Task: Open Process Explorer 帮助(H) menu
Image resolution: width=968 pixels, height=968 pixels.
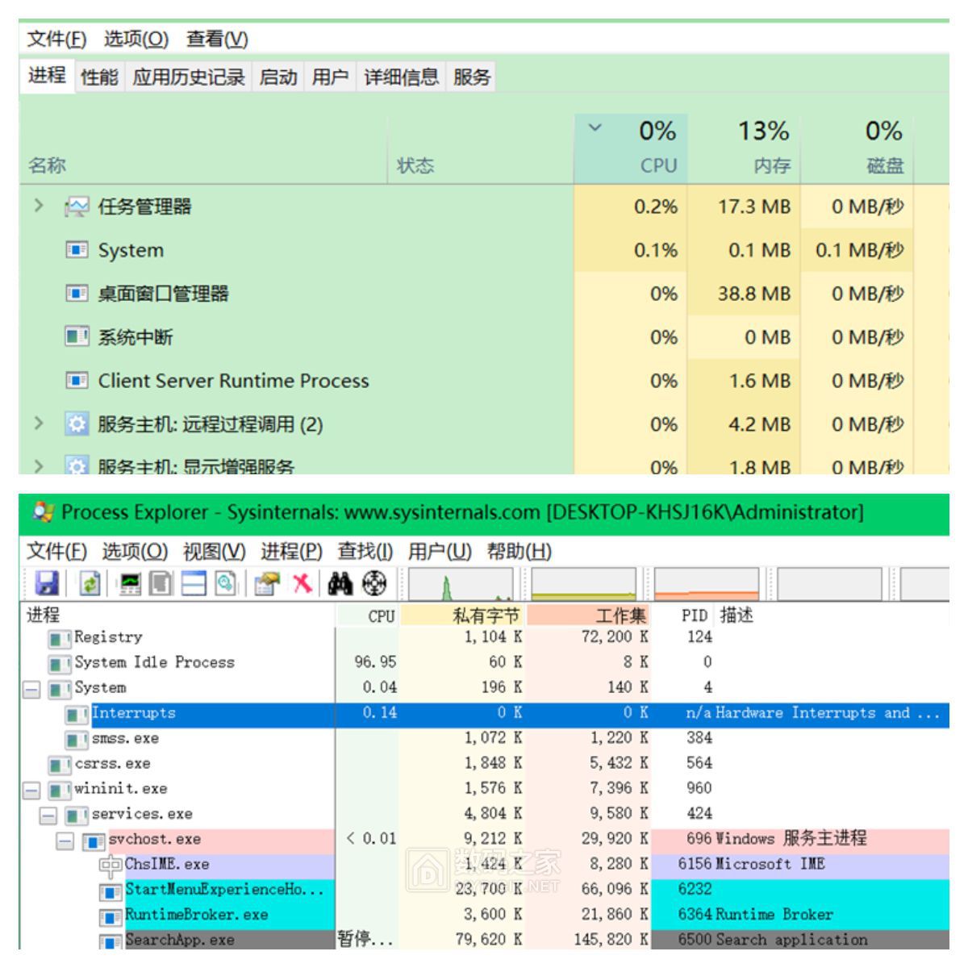Action: point(519,552)
